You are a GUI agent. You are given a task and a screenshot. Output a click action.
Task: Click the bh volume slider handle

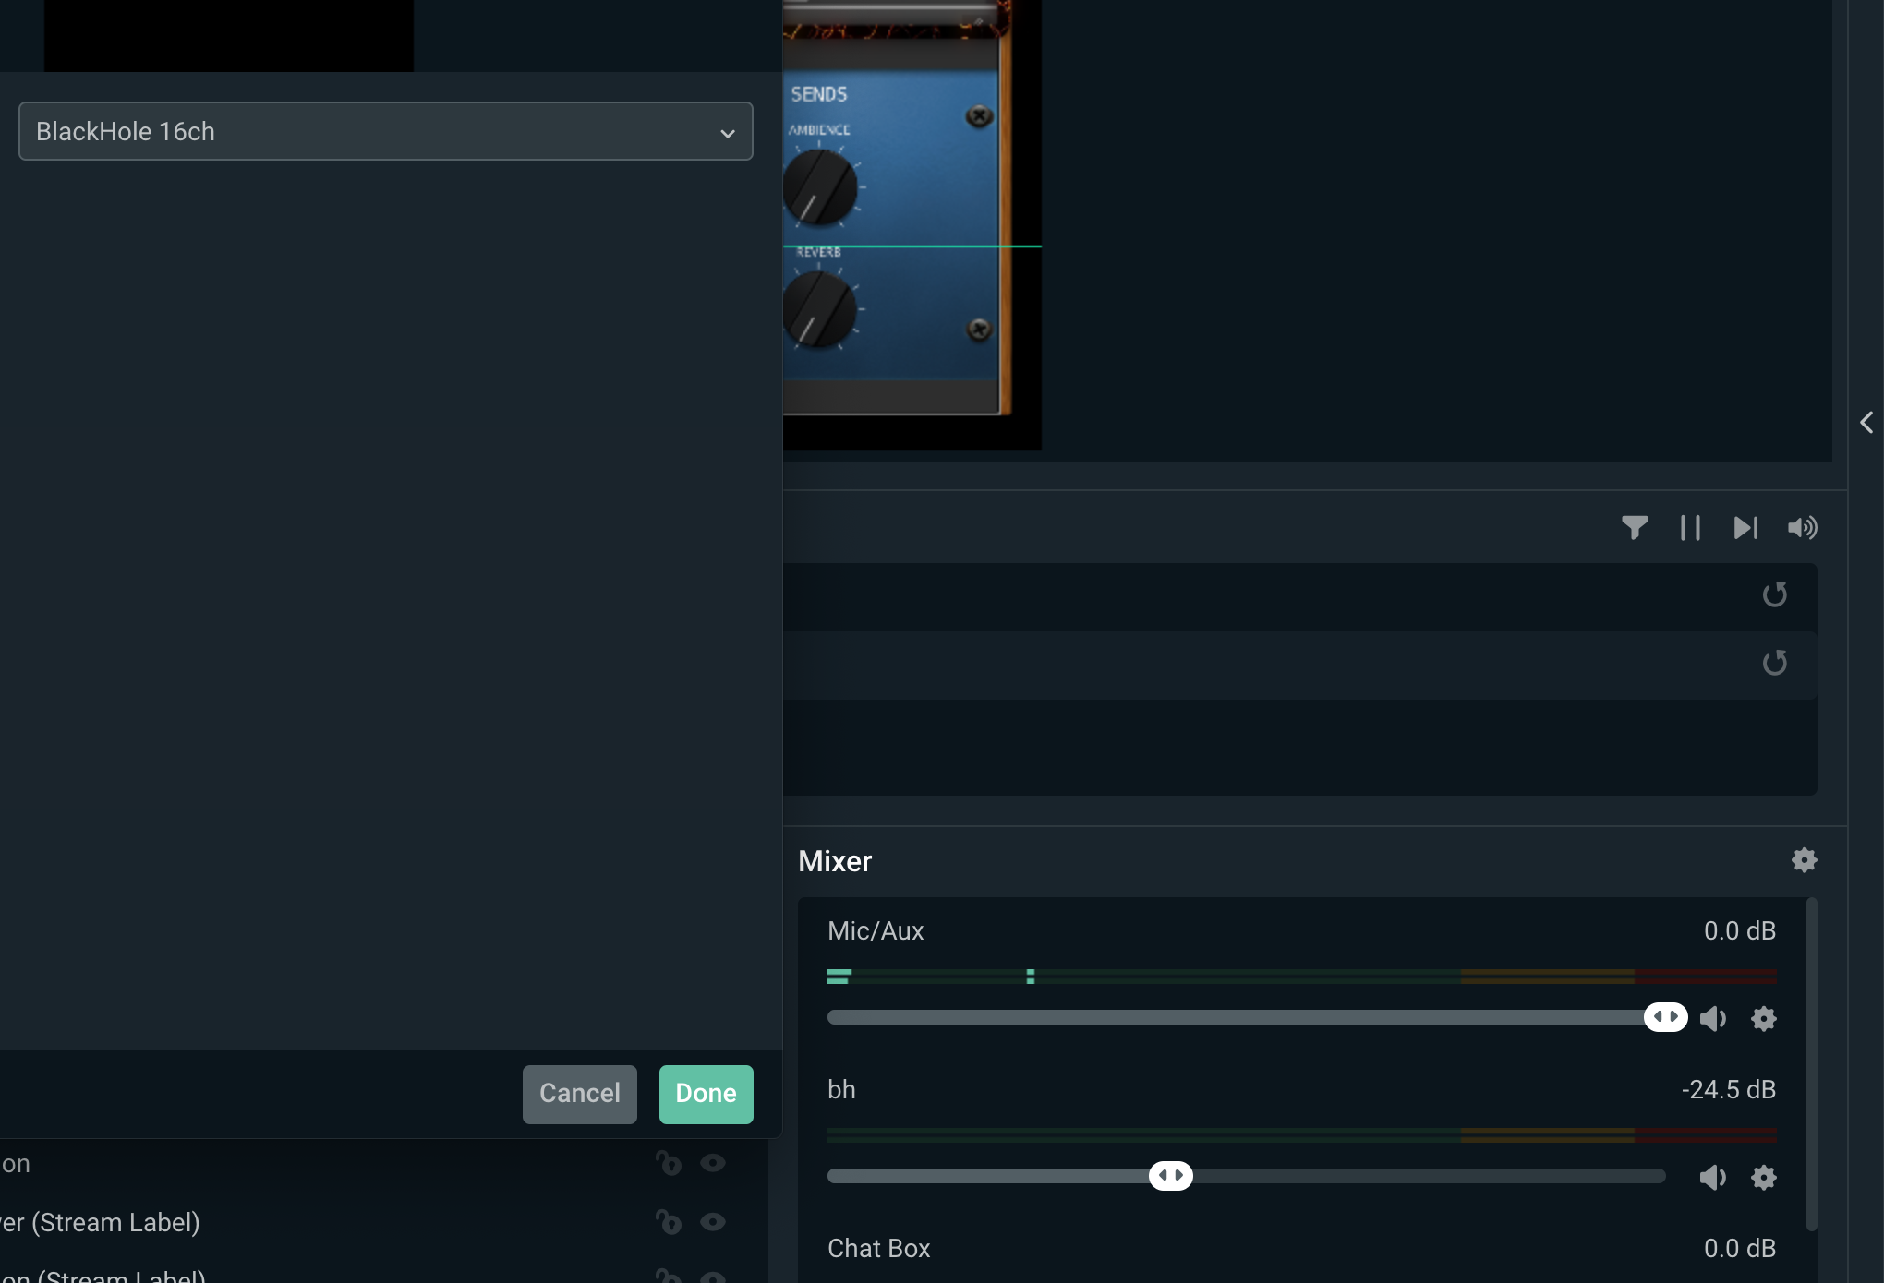pyautogui.click(x=1170, y=1175)
